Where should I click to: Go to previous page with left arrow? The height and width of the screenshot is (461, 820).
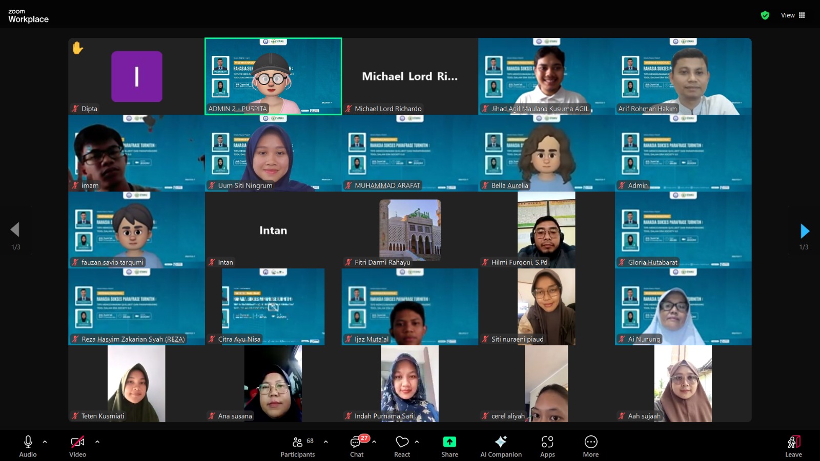[15, 229]
